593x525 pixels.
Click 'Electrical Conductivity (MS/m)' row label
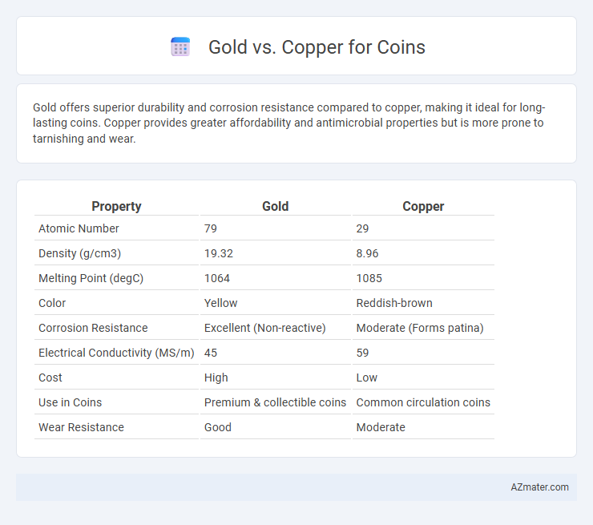point(116,353)
